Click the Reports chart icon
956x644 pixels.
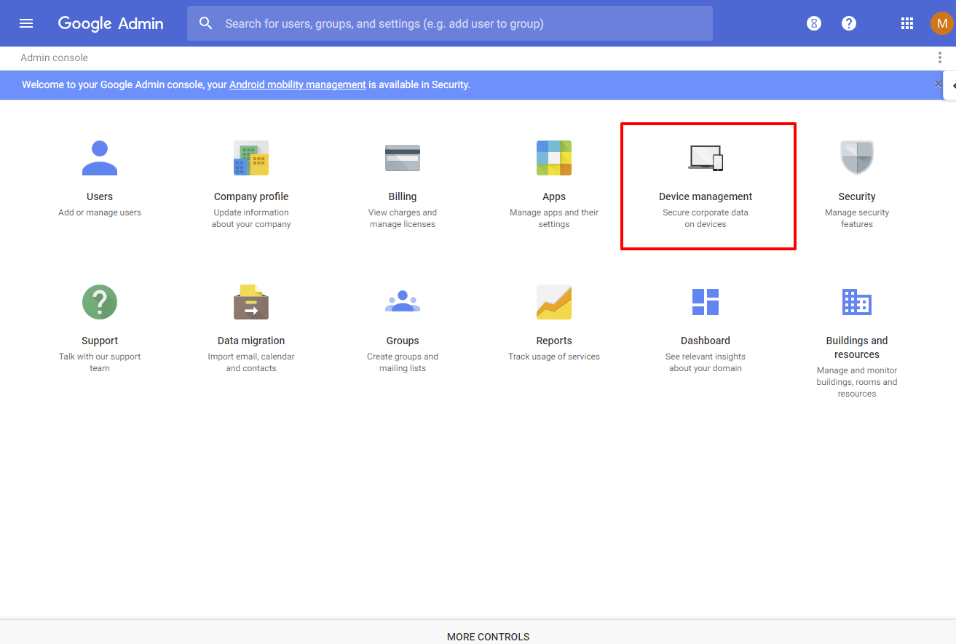point(554,301)
